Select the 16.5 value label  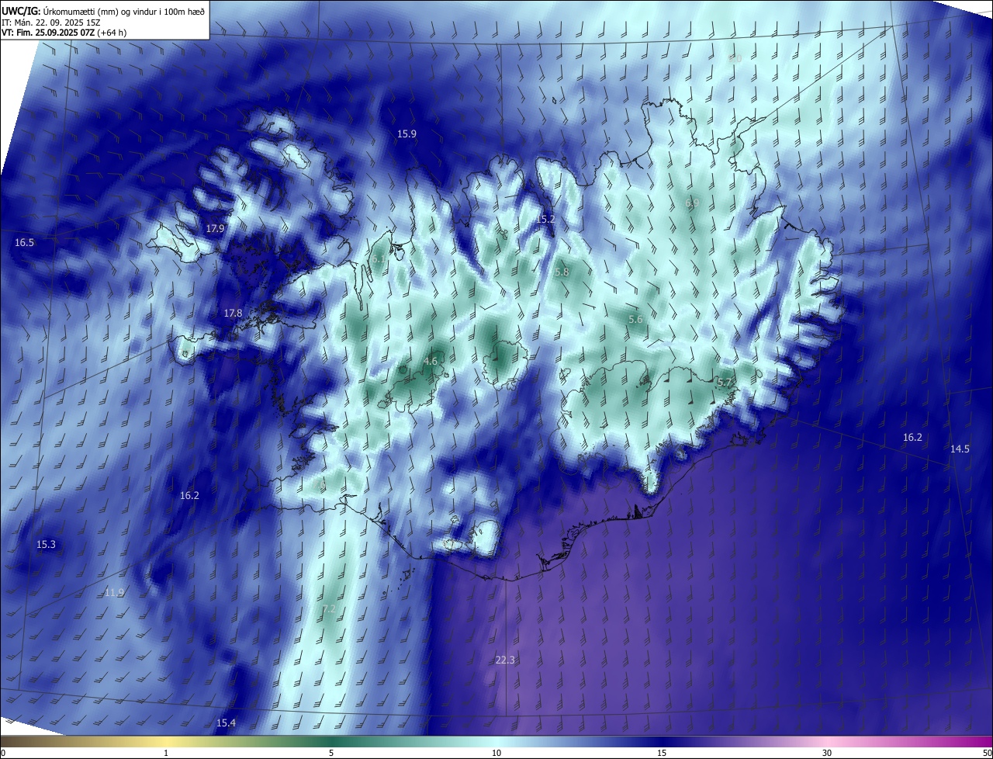point(25,242)
